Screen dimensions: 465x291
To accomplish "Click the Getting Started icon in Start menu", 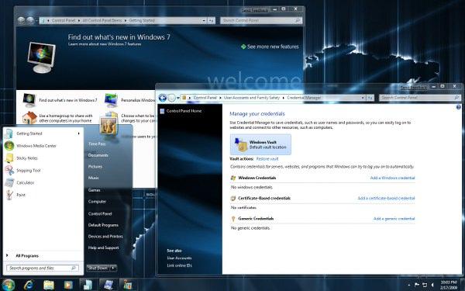I will point(9,133).
